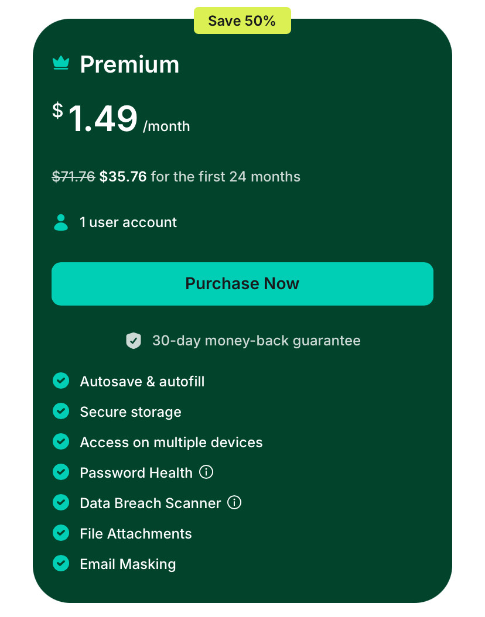Click the File Attachments checkmark icon

tap(61, 533)
